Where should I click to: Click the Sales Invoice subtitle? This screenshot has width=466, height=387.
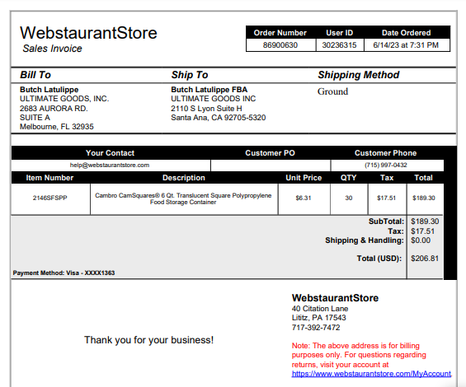pyautogui.click(x=52, y=49)
